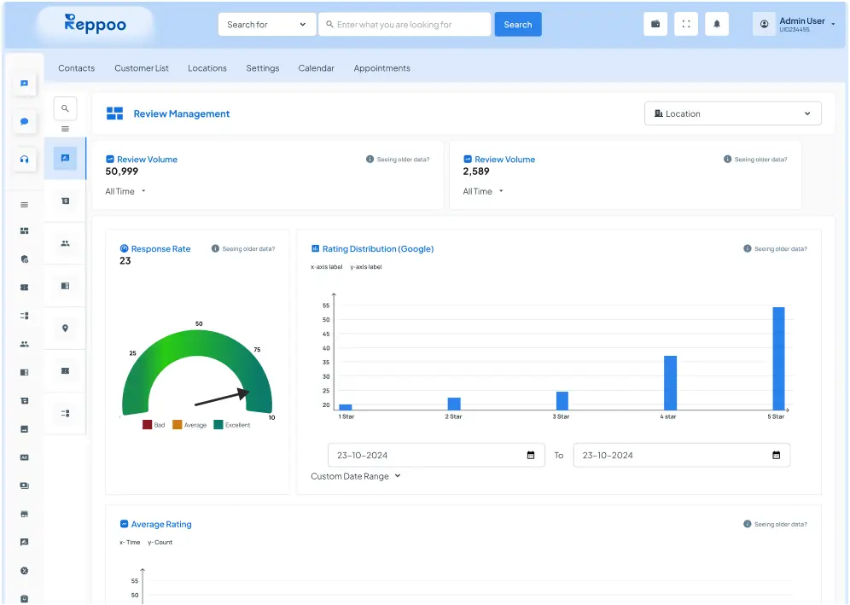Click the 5 Star bar in chart
The height and width of the screenshot is (605, 850).
click(778, 358)
